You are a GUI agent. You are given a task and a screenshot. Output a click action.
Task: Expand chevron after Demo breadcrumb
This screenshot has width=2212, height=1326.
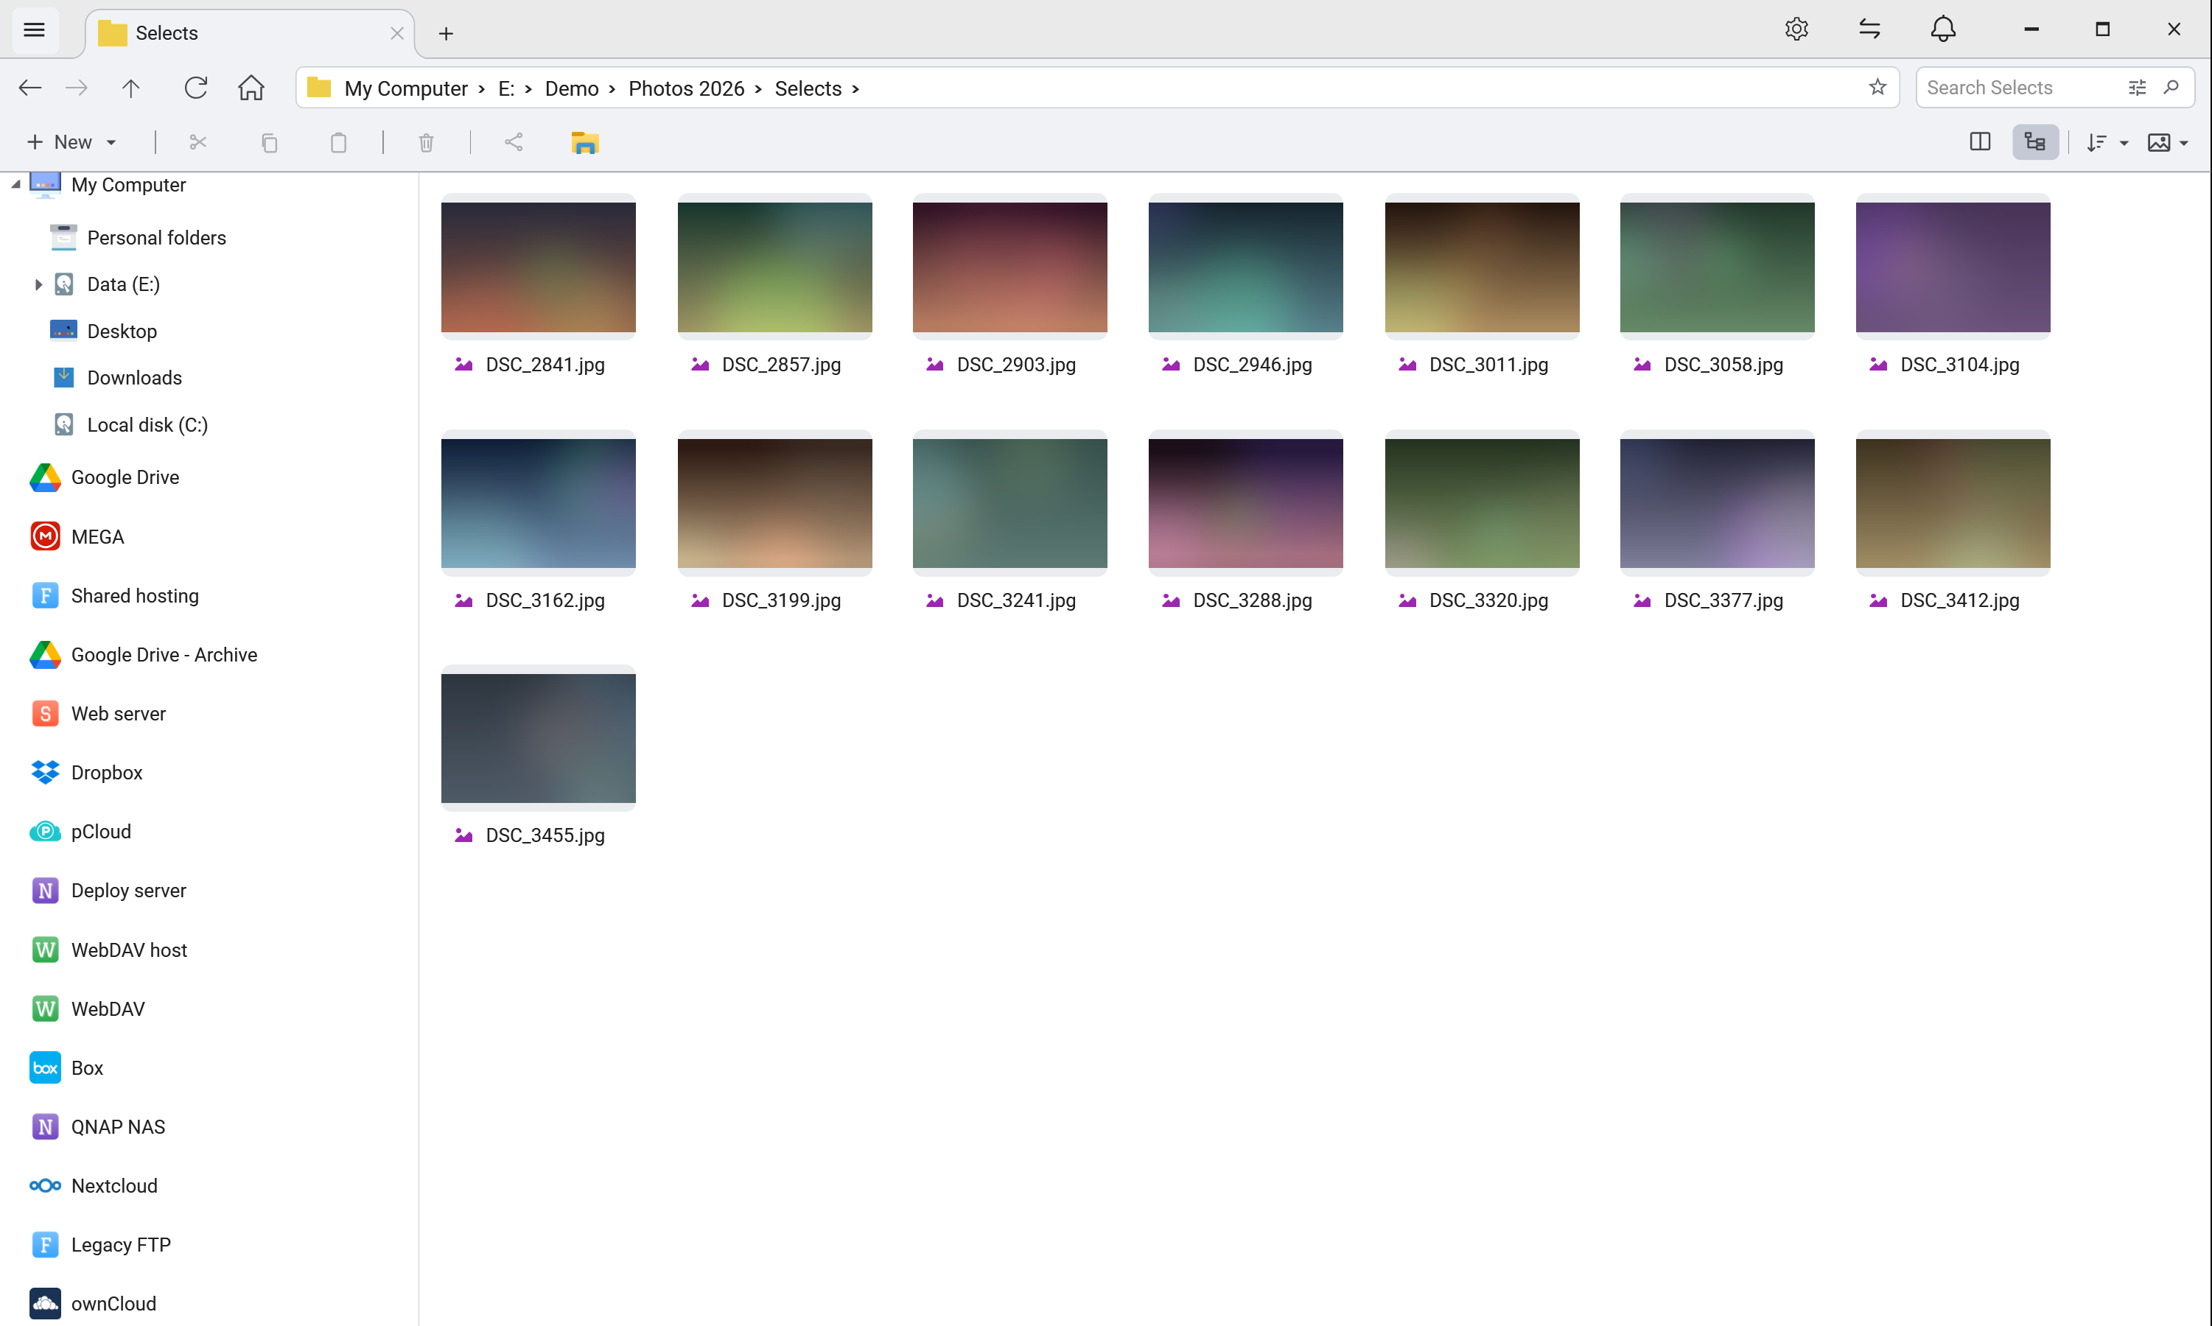click(612, 88)
